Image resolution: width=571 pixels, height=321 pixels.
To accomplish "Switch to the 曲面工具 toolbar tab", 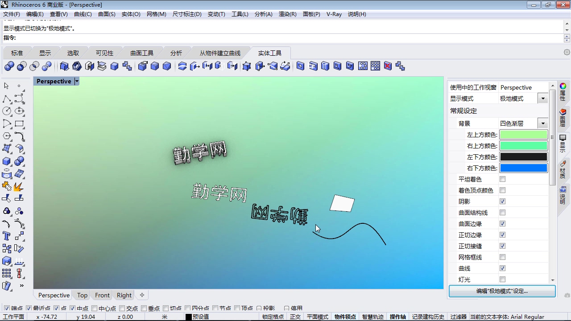I will pos(142,53).
